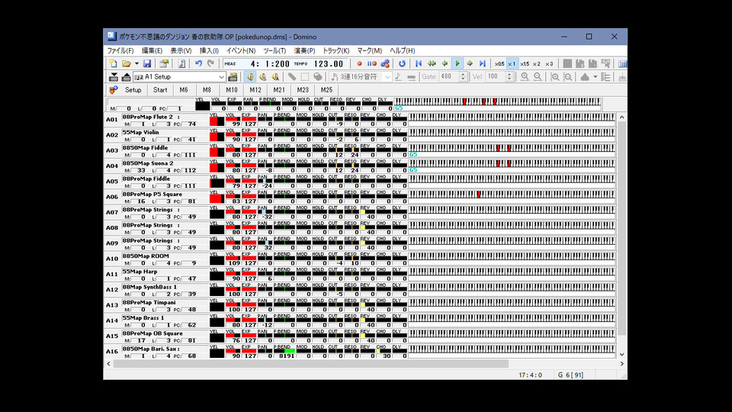Click the vertical zoom-in magnifier icon
This screenshot has width=732, height=412.
coord(554,76)
